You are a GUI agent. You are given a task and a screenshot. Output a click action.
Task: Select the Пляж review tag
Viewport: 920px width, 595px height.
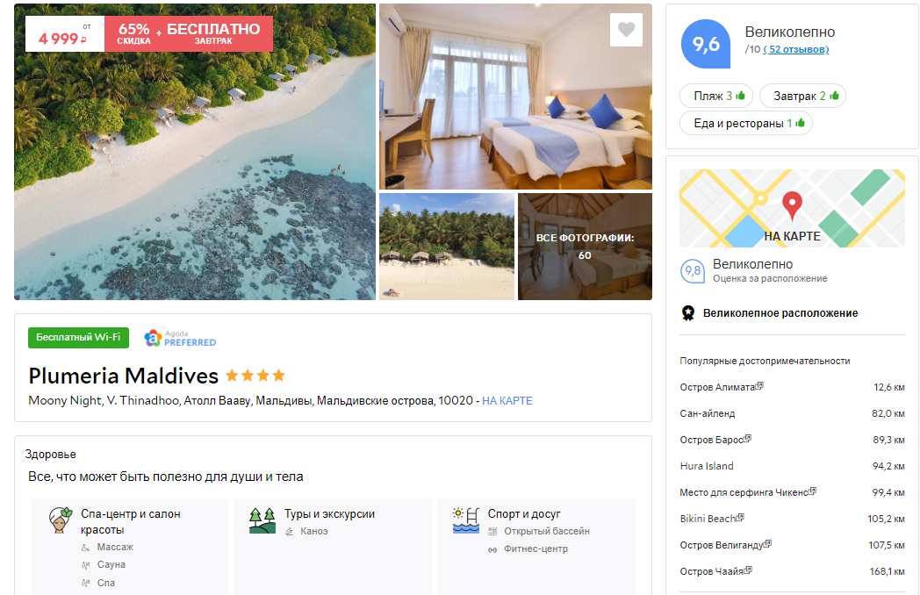[715, 96]
